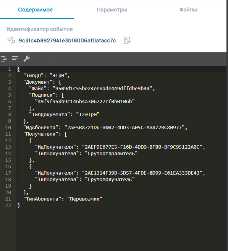
Task: Click the closing brace on line 22
Action: 19,205
